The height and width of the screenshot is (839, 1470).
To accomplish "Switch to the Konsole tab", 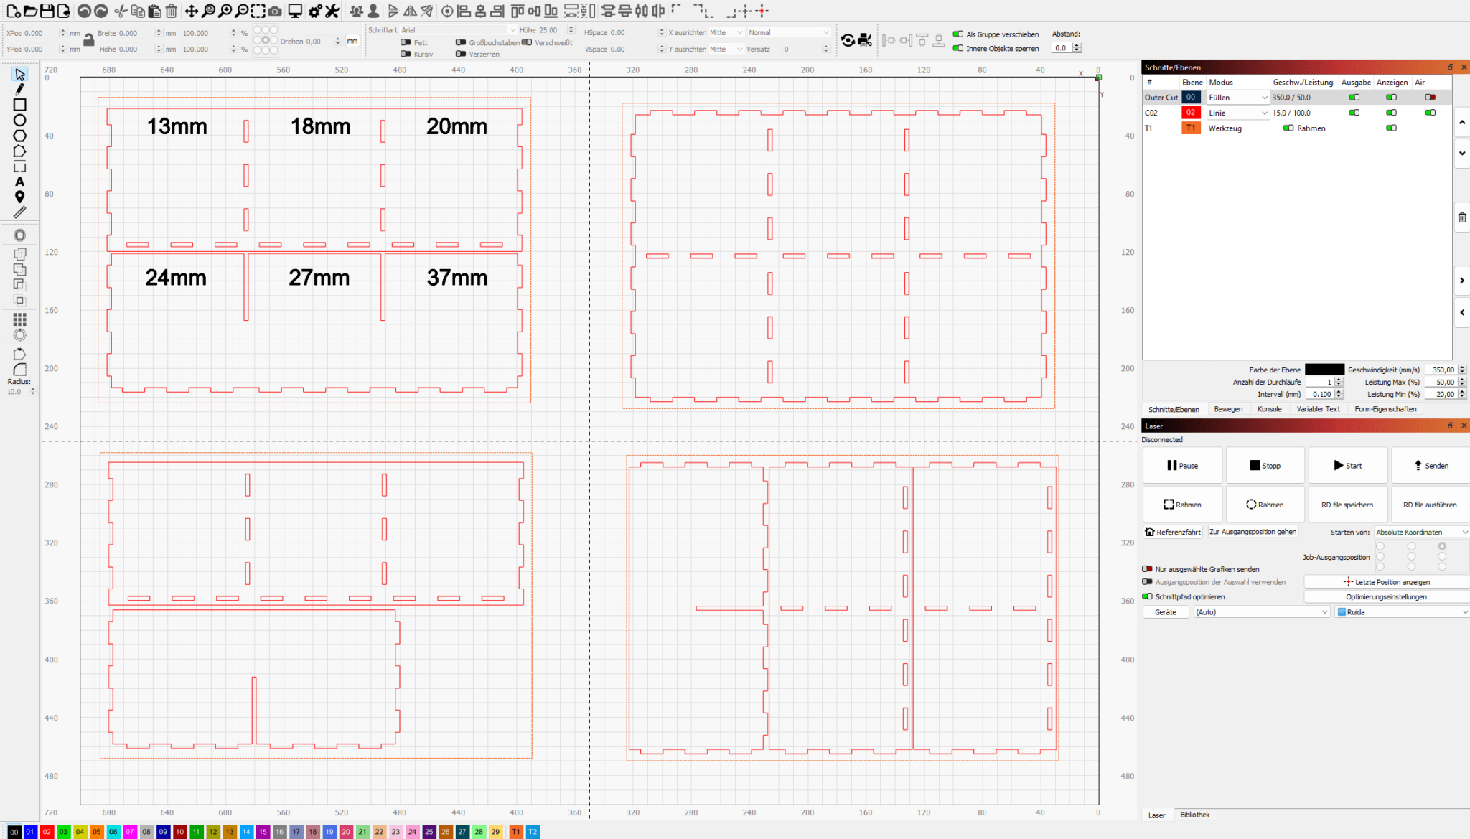I will click(1270, 409).
